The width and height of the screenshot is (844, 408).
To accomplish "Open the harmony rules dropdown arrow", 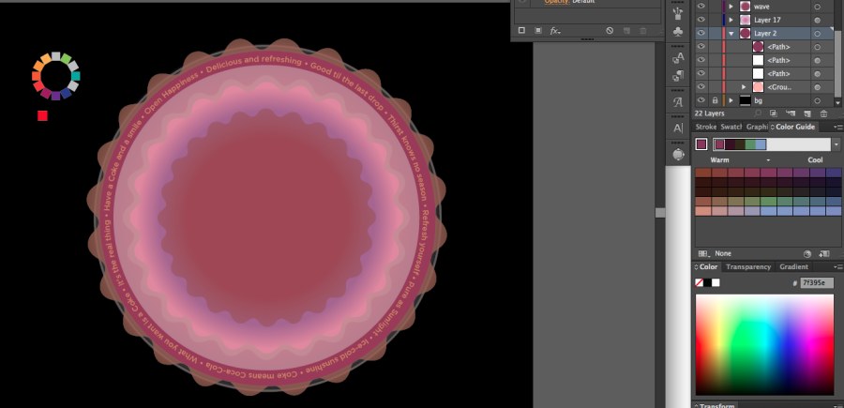I will tap(836, 144).
